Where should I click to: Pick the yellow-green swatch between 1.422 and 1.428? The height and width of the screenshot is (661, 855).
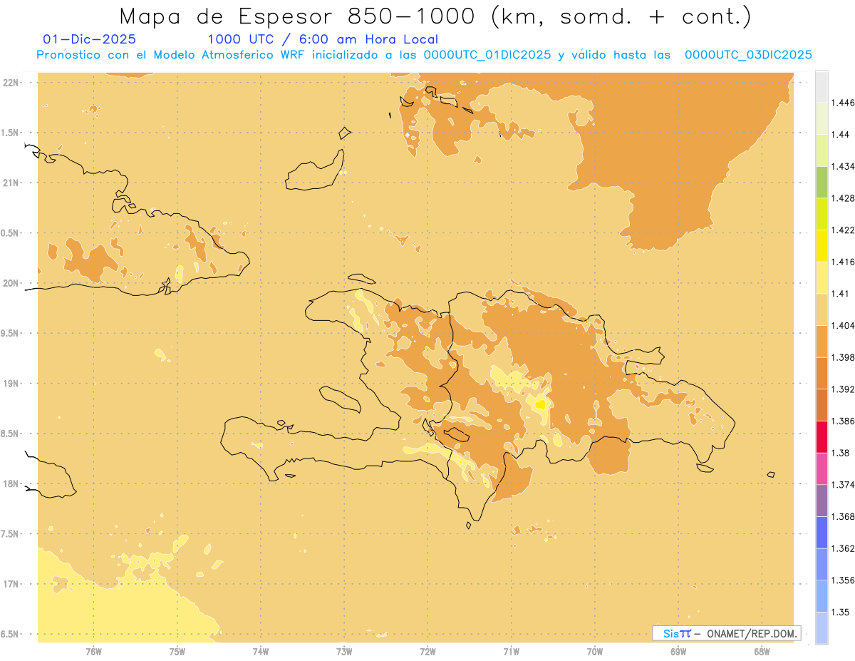(x=822, y=214)
